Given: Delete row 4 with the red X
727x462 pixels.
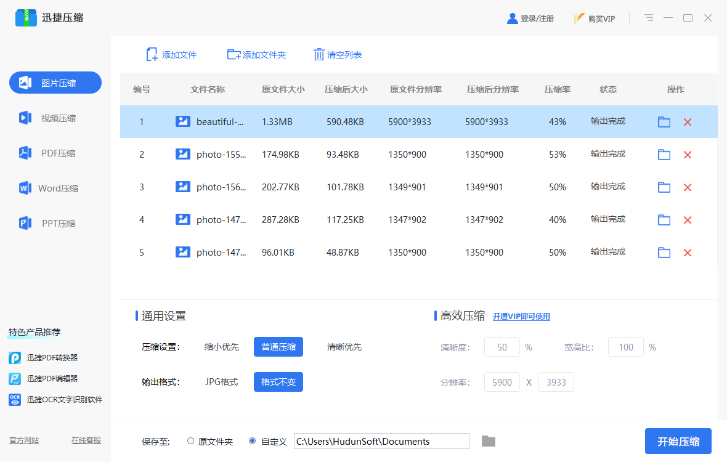Looking at the screenshot, I should 688,220.
